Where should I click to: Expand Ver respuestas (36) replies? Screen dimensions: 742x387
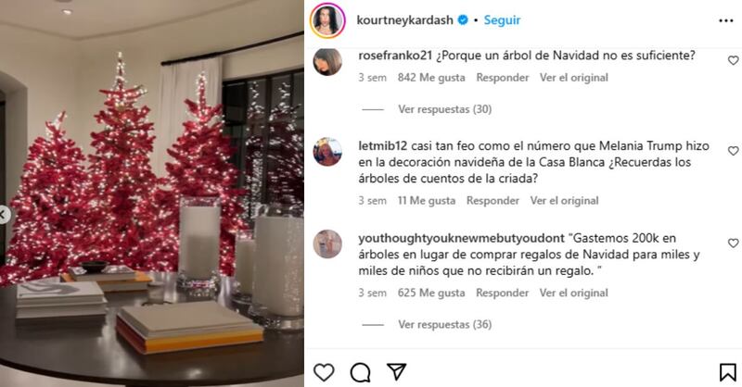pyautogui.click(x=445, y=325)
